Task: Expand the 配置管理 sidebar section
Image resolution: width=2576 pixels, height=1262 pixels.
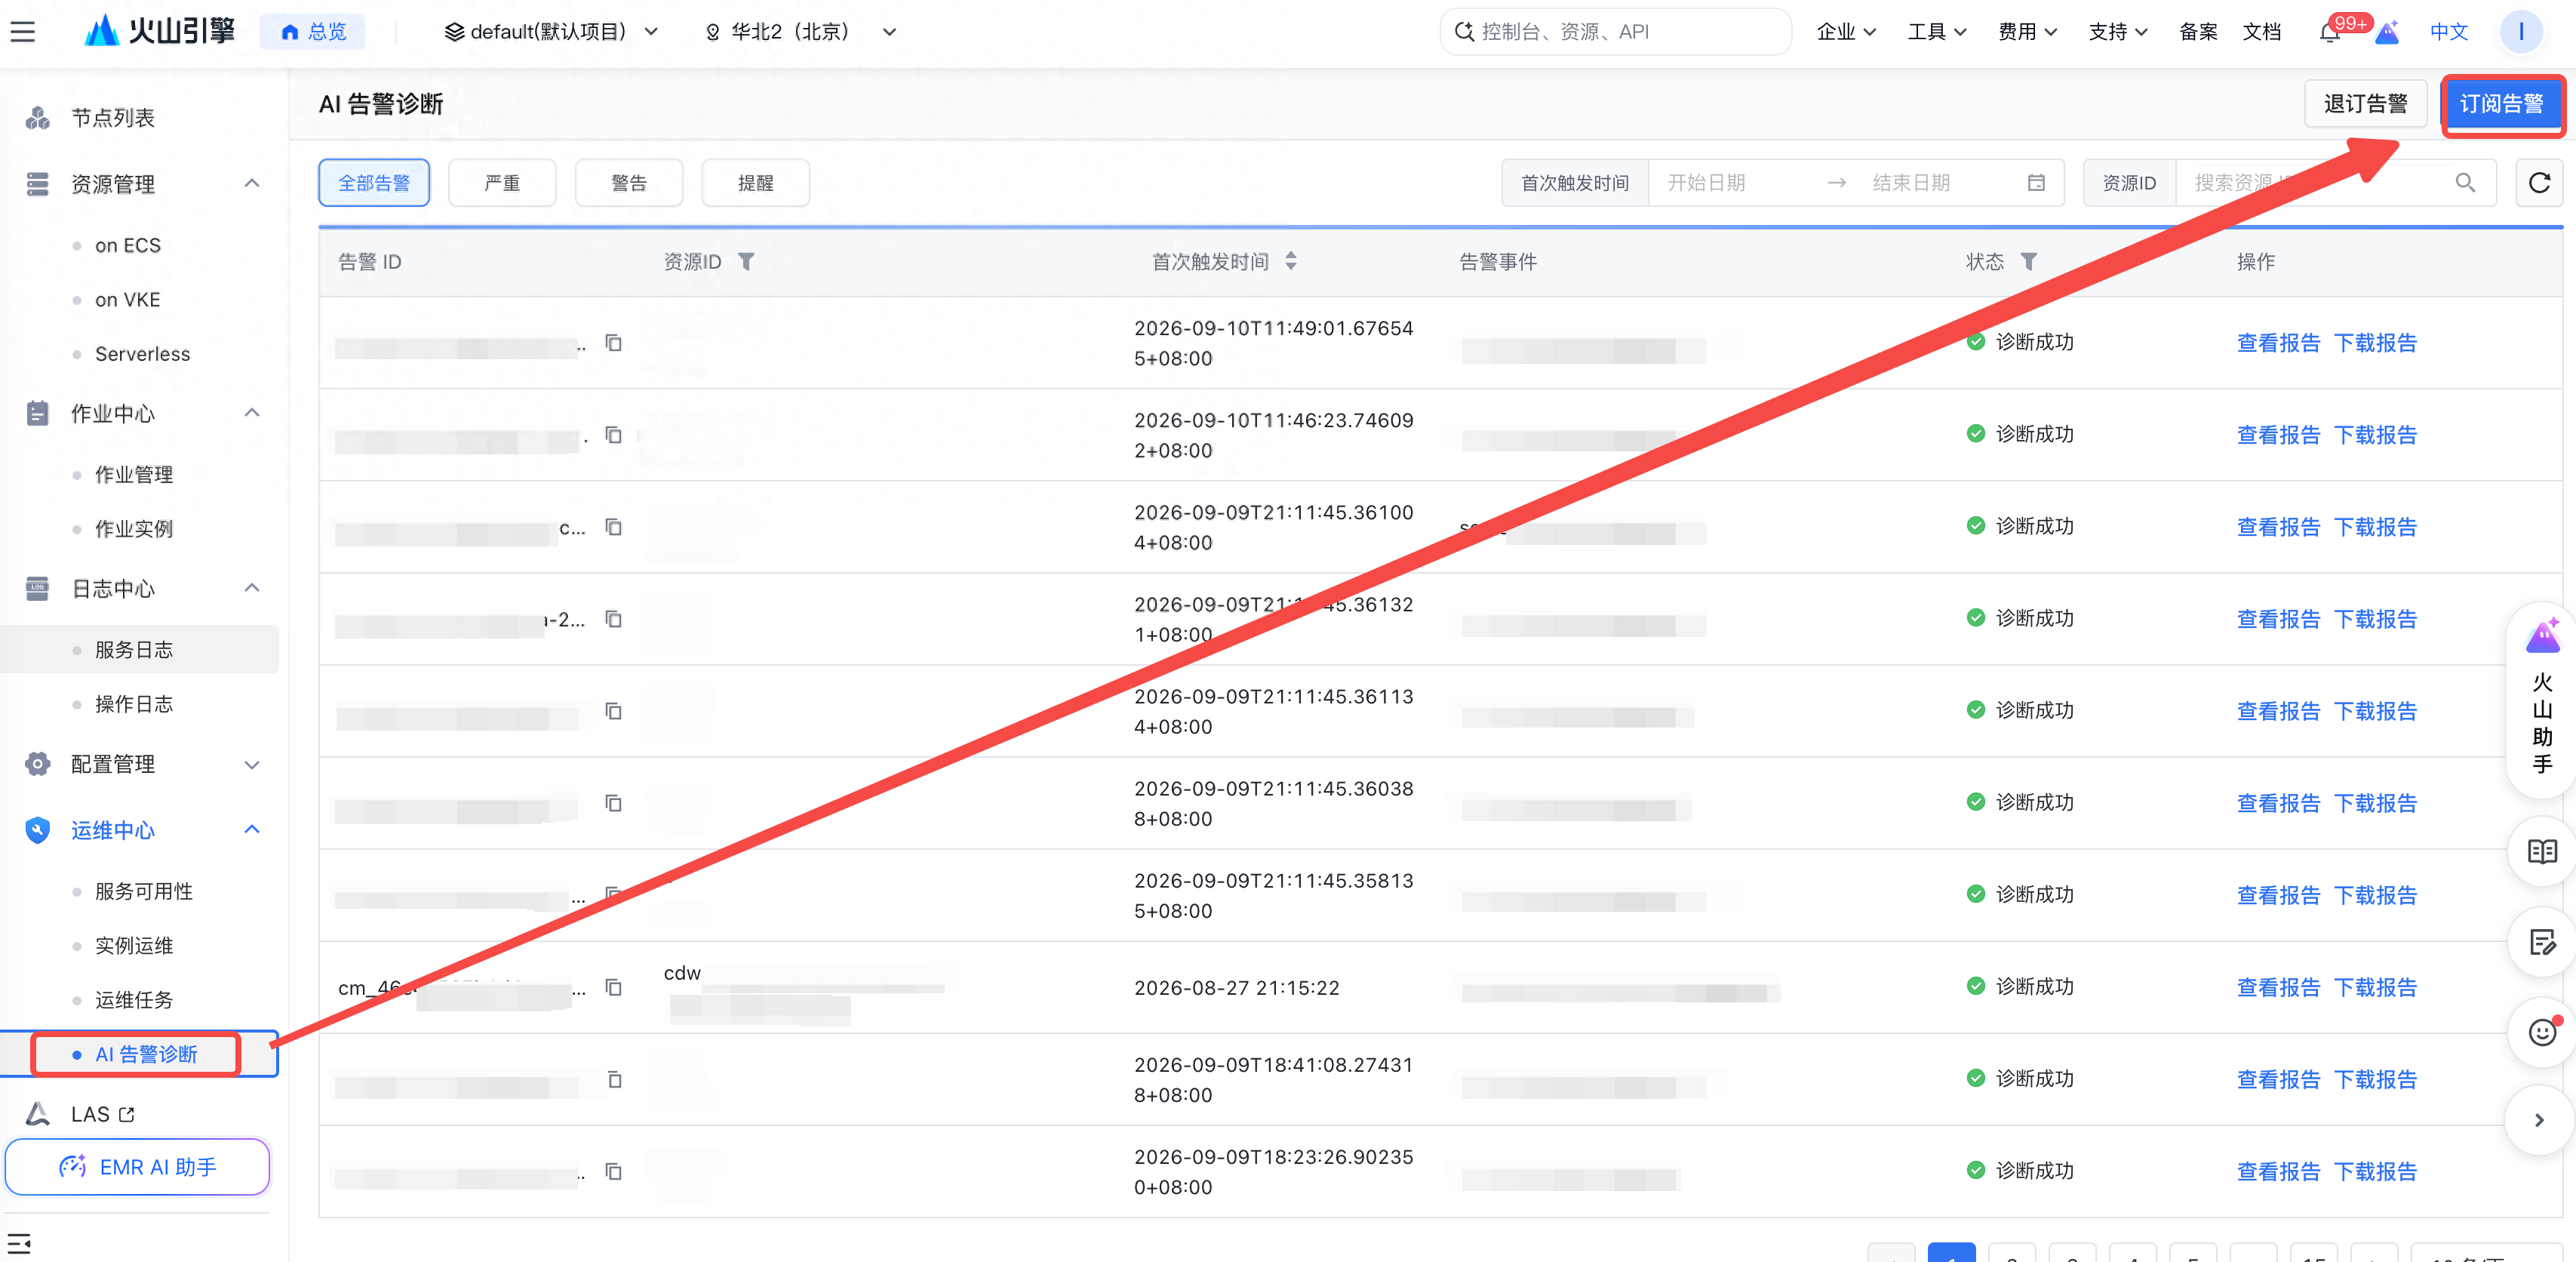Action: click(x=140, y=765)
